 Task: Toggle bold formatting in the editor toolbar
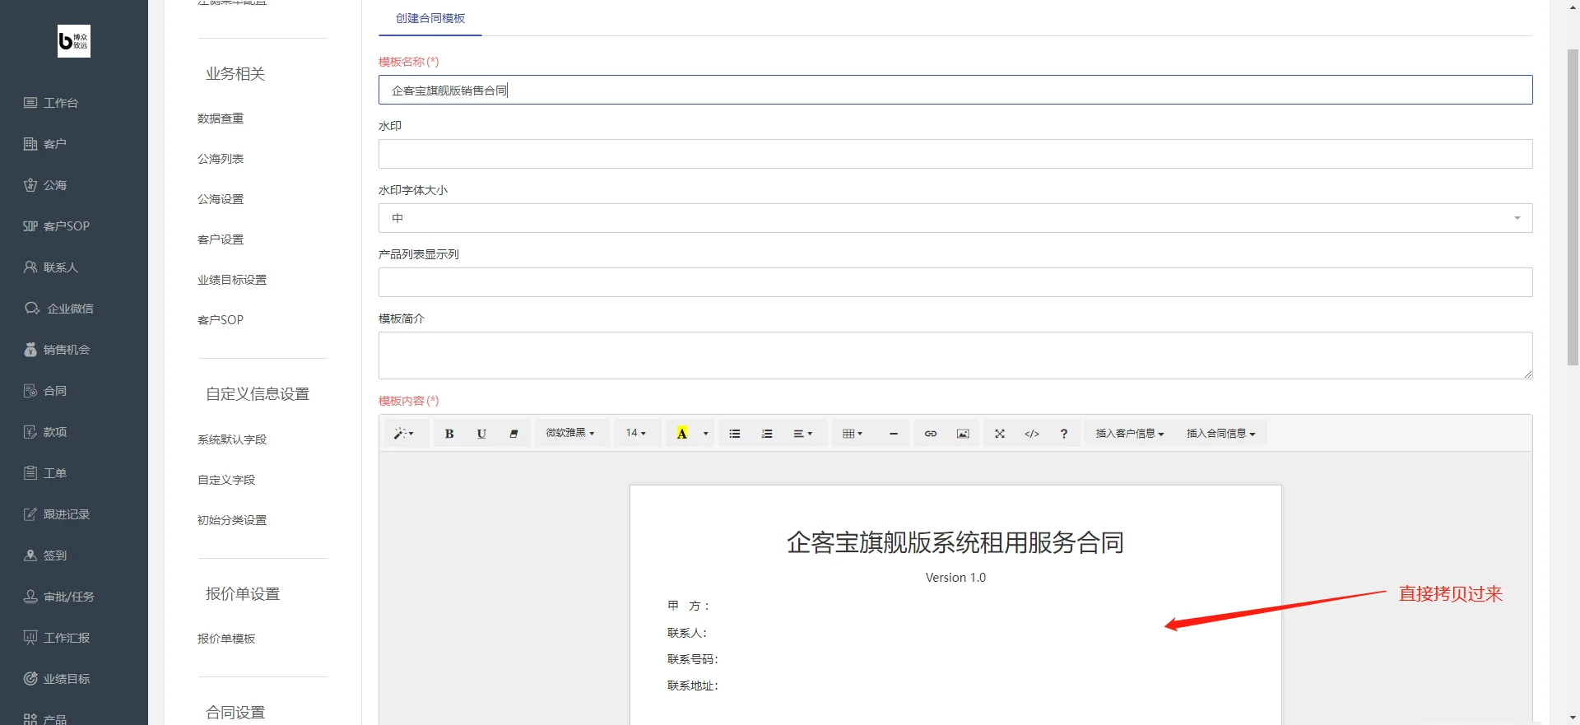(x=449, y=434)
